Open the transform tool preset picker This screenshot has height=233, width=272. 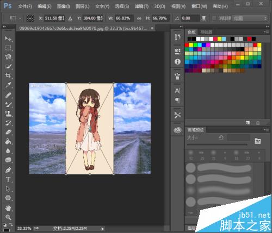click(15, 18)
